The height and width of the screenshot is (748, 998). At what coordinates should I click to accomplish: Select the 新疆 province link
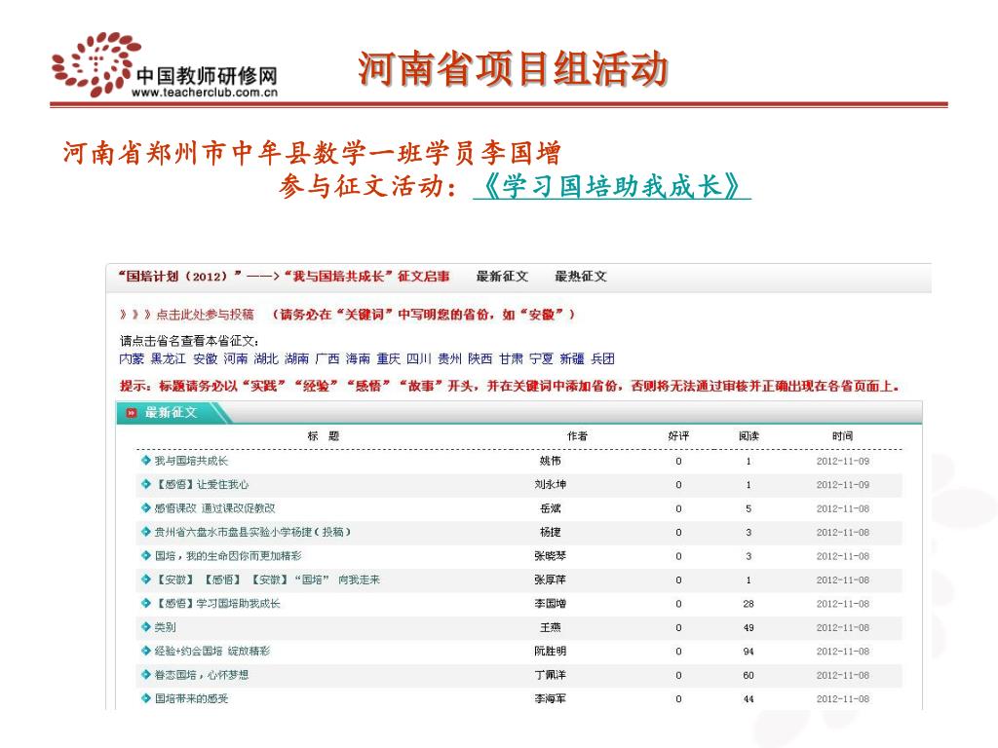[x=571, y=358]
